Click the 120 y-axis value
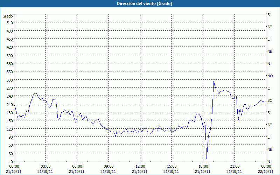The image size is (280, 175). click(10, 129)
